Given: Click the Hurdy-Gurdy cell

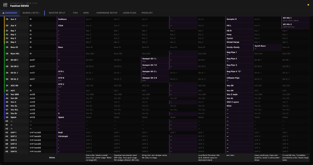Looking at the screenshot, I should (239, 47).
